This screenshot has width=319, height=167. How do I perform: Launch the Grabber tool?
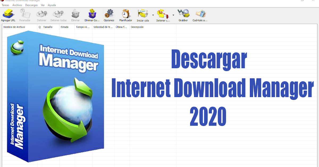[183, 15]
